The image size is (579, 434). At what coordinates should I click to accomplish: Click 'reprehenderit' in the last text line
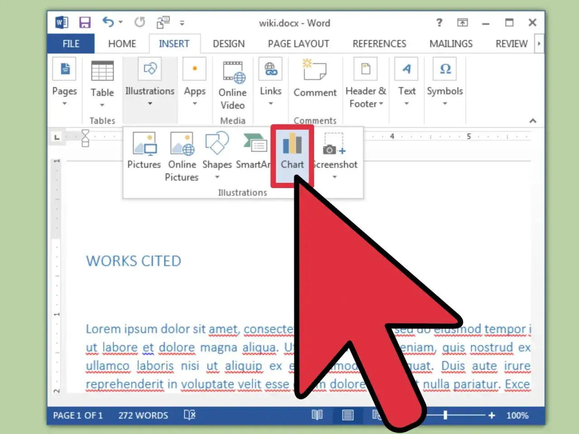(124, 384)
